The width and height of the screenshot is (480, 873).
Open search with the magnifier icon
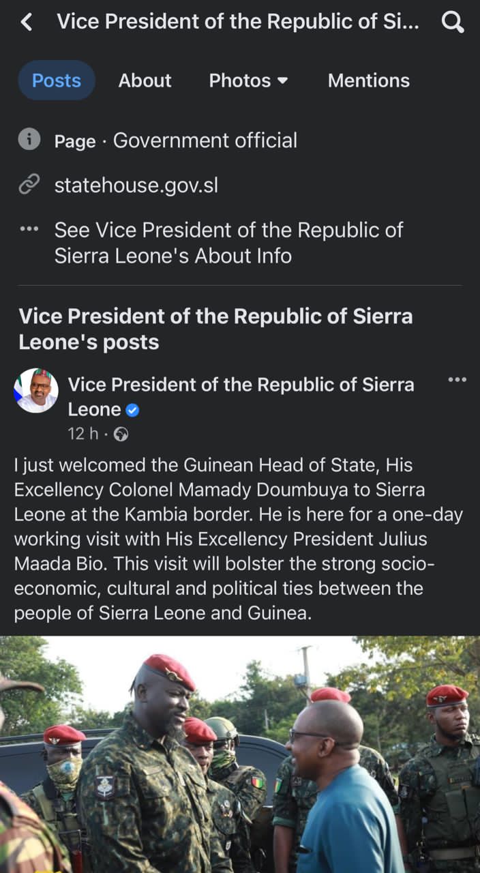(x=453, y=23)
